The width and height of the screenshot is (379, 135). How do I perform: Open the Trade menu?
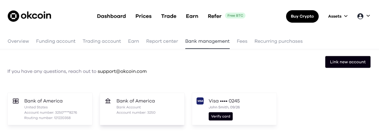[169, 16]
